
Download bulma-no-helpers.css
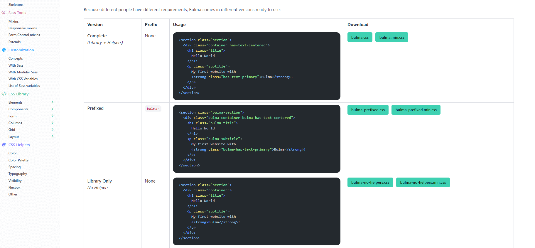(x=370, y=182)
